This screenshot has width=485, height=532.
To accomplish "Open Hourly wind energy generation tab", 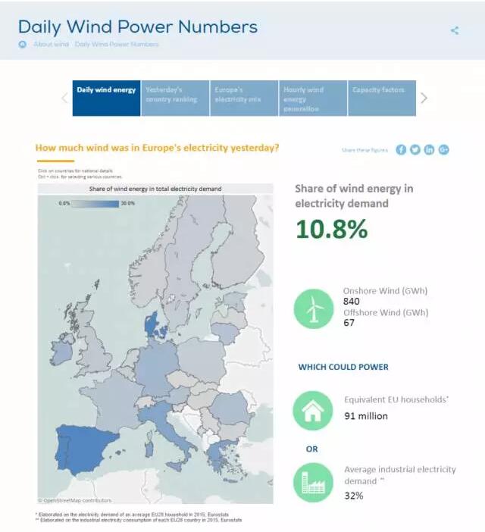I will point(312,98).
